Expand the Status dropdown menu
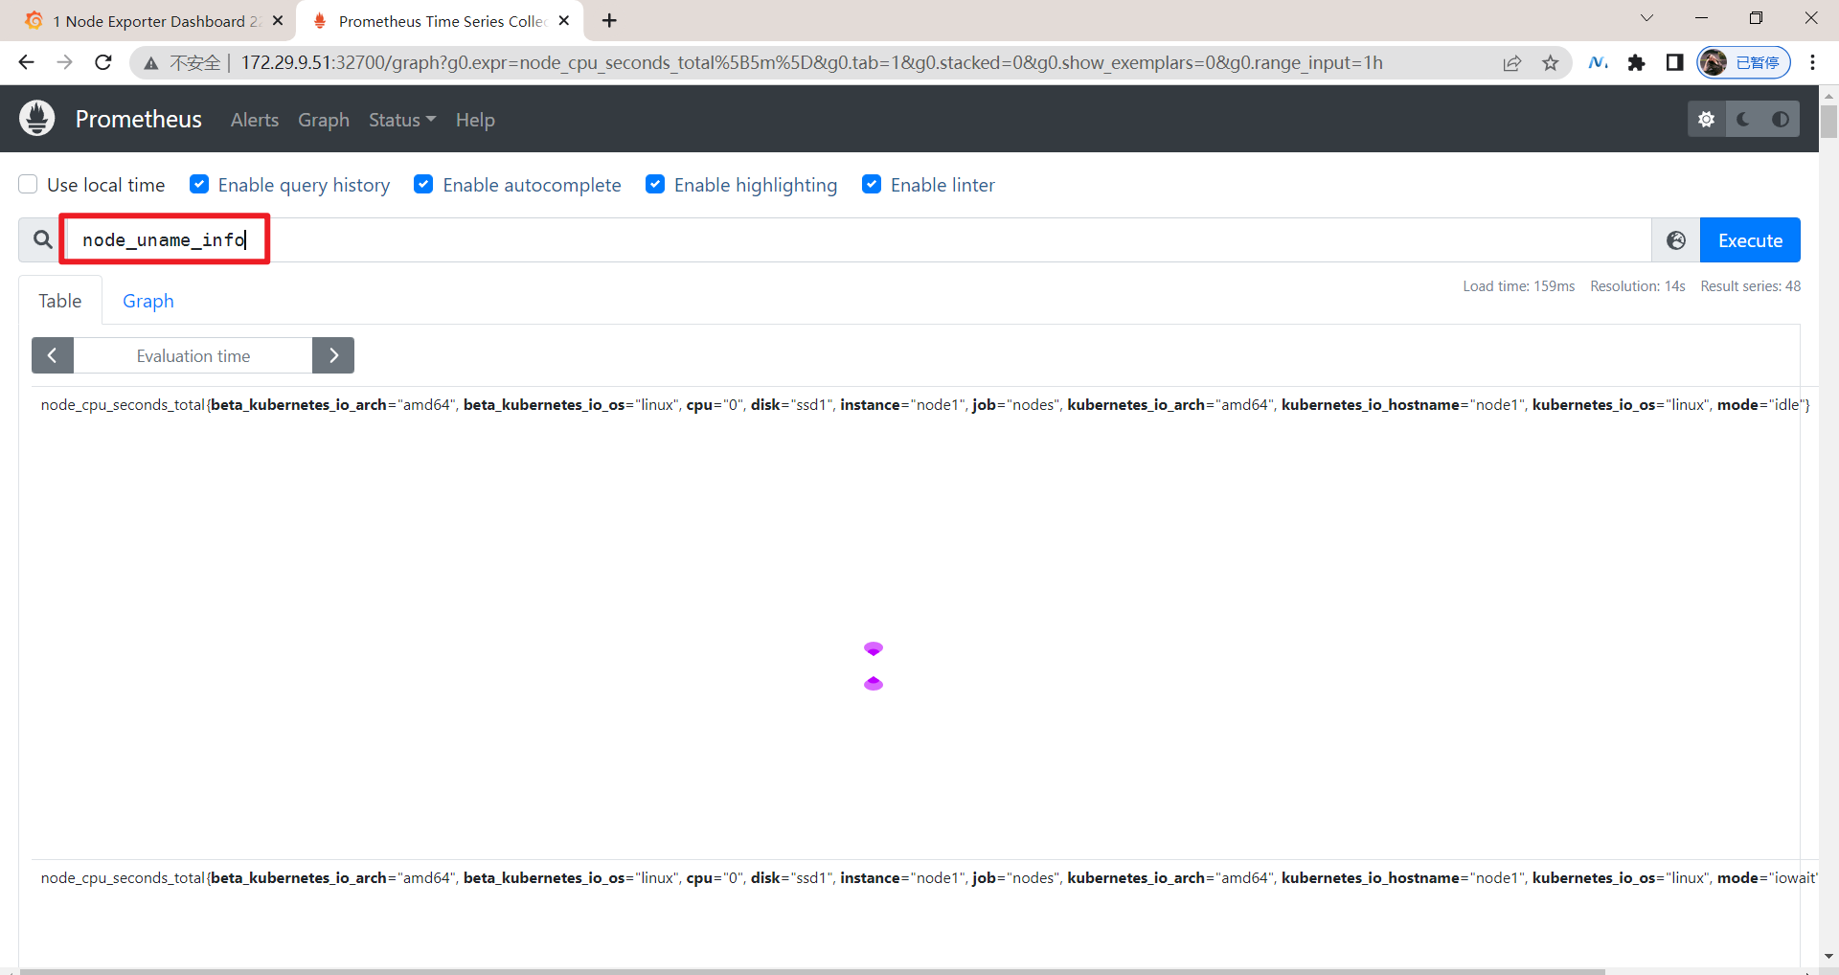Viewport: 1839px width, 975px height. point(402,120)
